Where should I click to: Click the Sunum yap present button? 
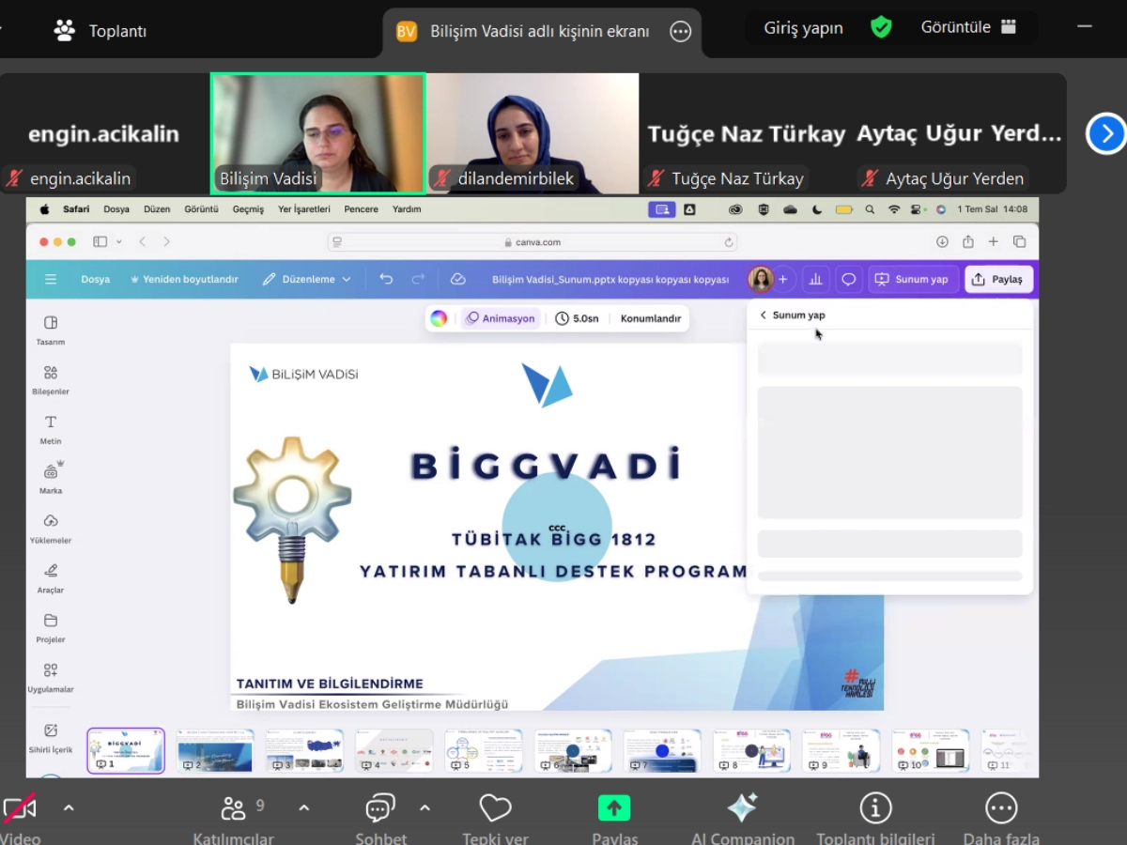click(x=911, y=279)
